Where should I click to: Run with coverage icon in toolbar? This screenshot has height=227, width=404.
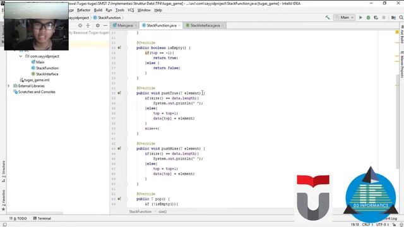click(x=376, y=18)
